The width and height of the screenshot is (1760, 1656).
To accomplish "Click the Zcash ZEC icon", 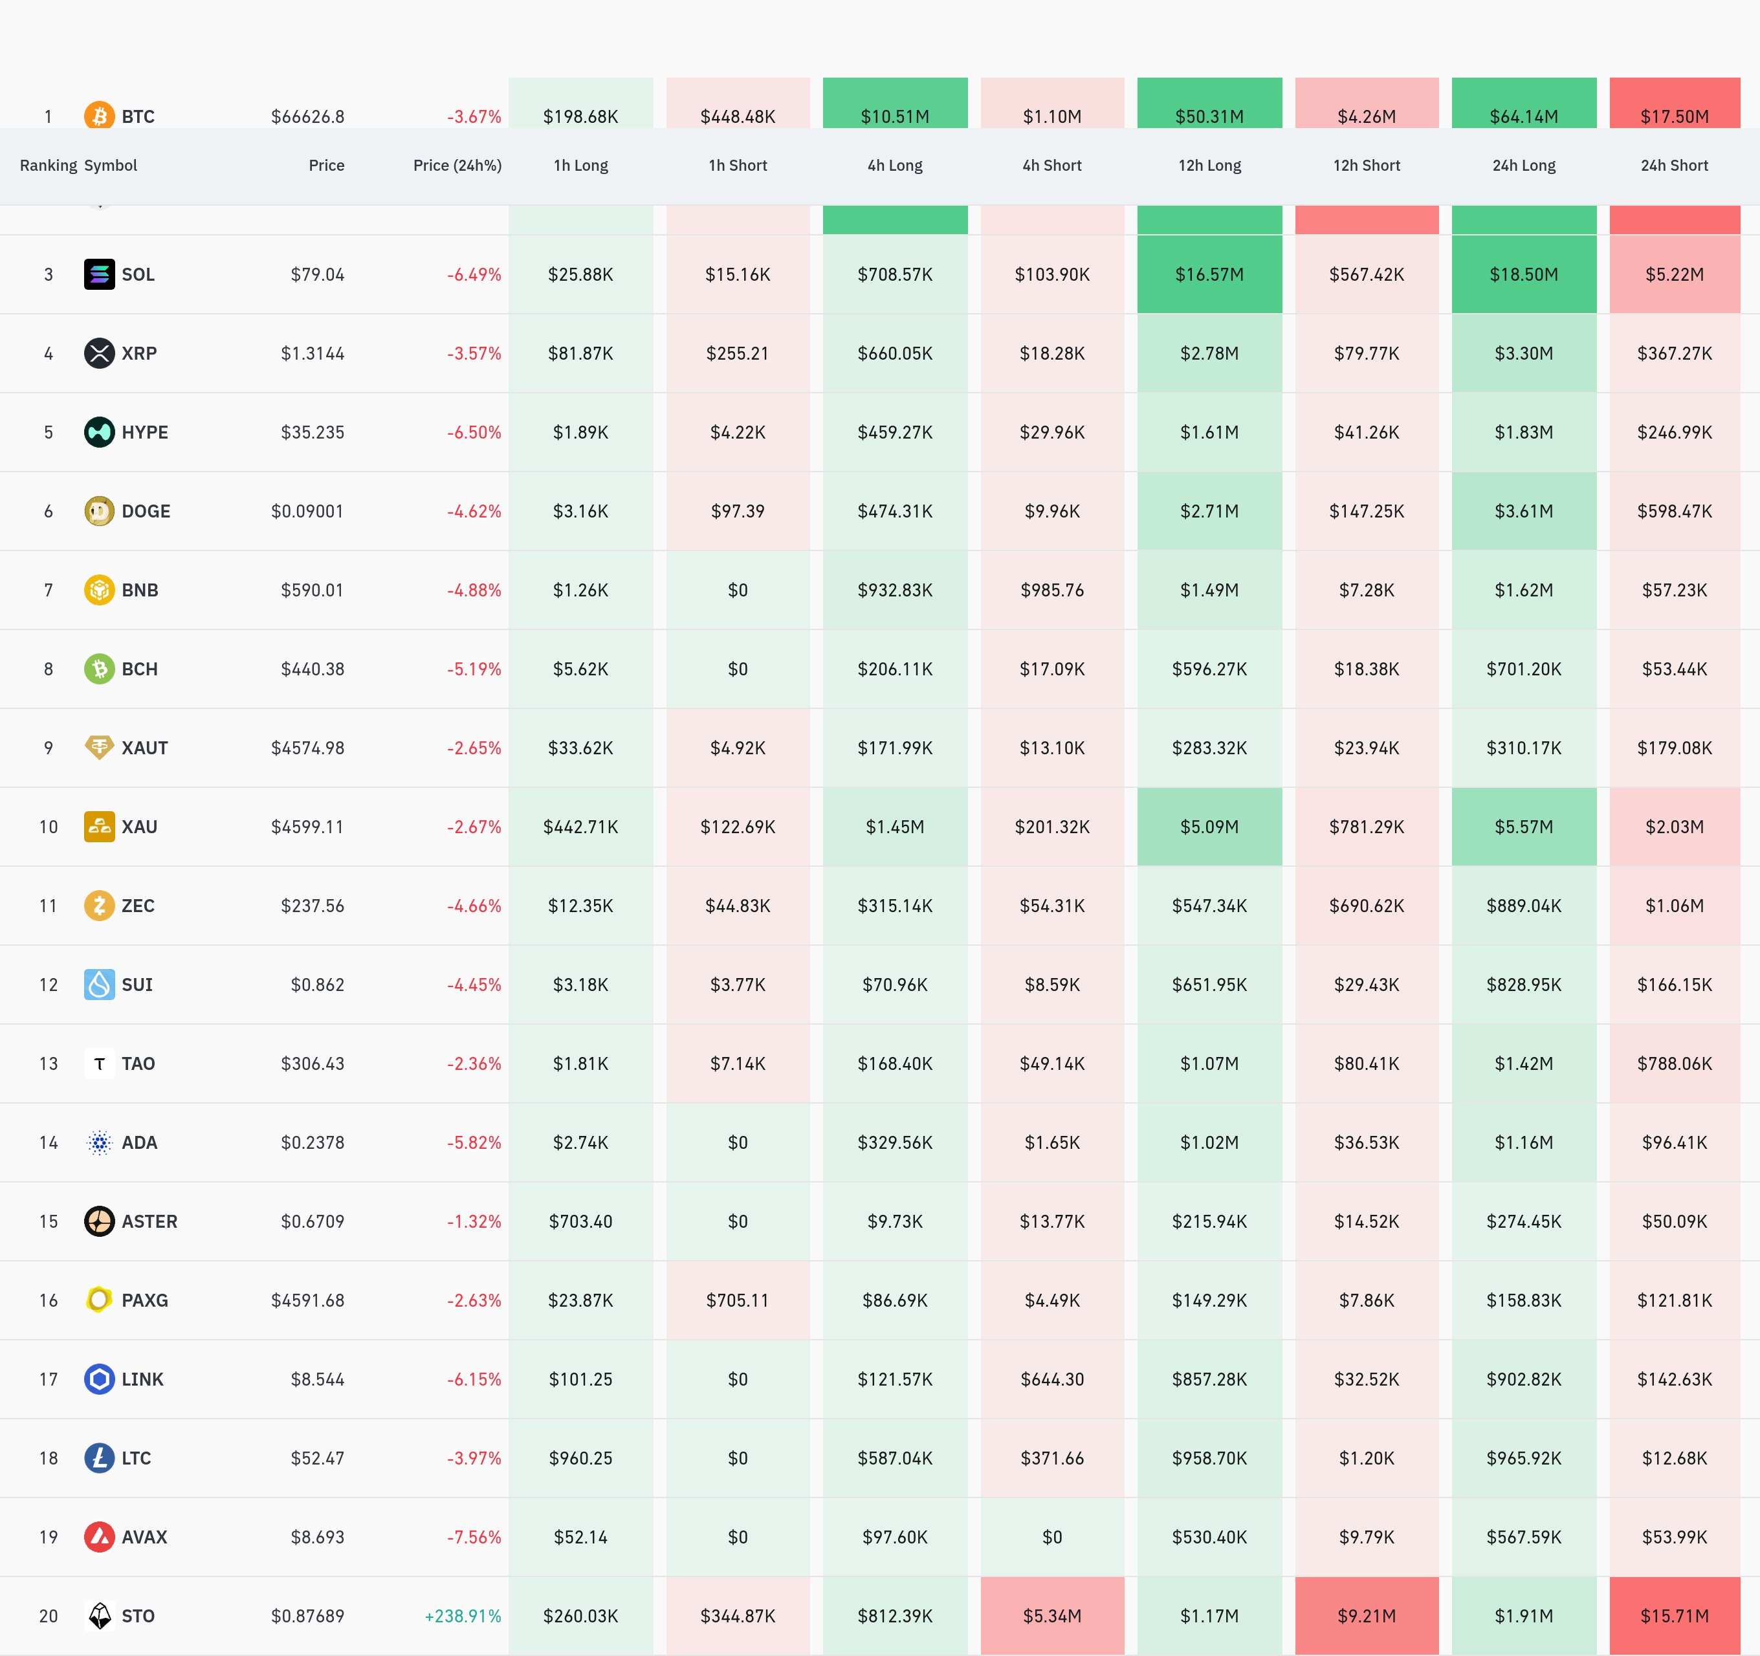I will [99, 906].
